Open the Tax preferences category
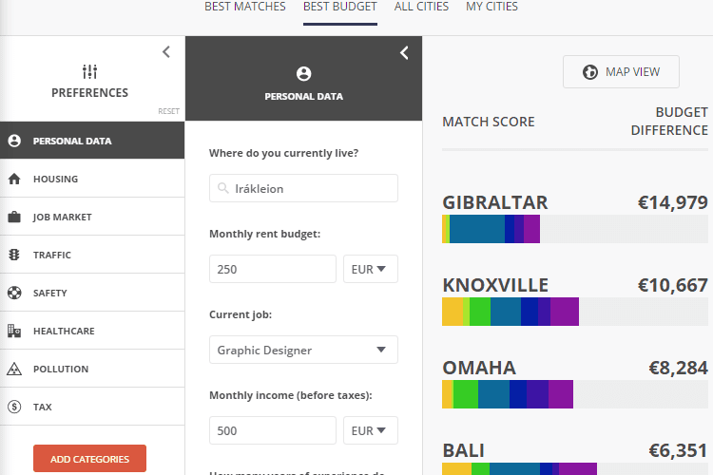The width and height of the screenshot is (713, 475). tap(92, 407)
